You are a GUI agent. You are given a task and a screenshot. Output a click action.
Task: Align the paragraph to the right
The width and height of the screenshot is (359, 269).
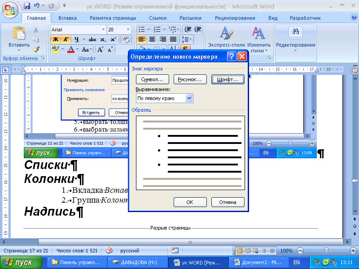tap(163, 39)
